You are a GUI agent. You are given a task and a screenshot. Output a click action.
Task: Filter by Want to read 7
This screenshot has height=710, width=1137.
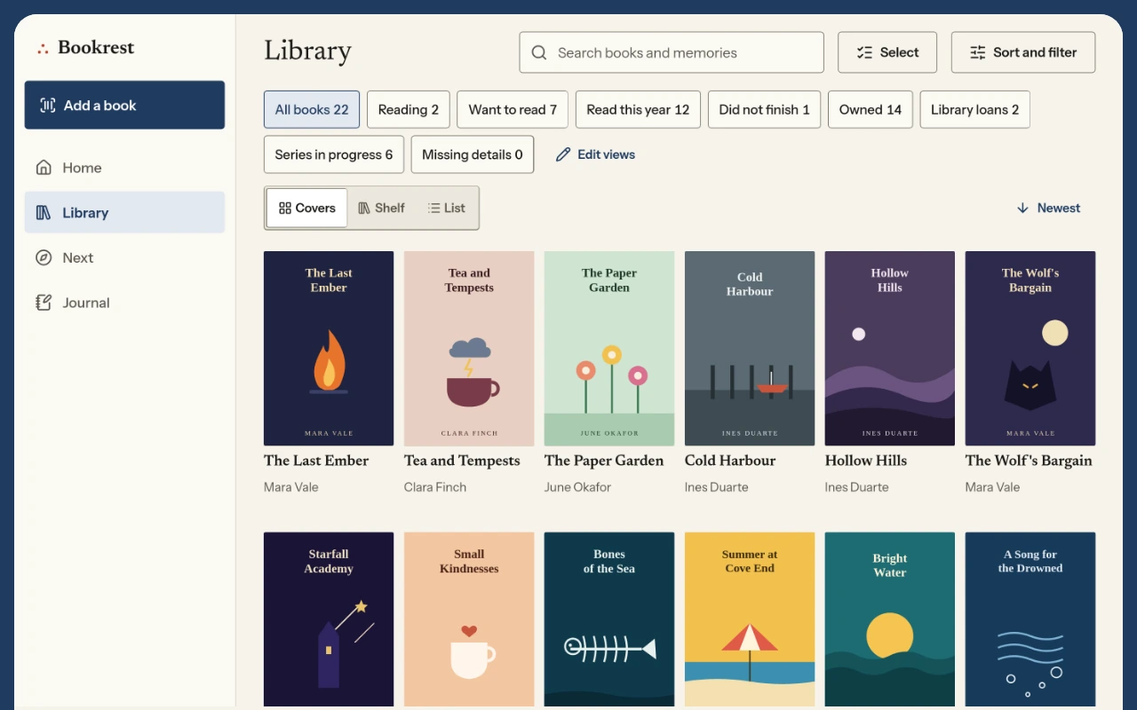pyautogui.click(x=513, y=109)
